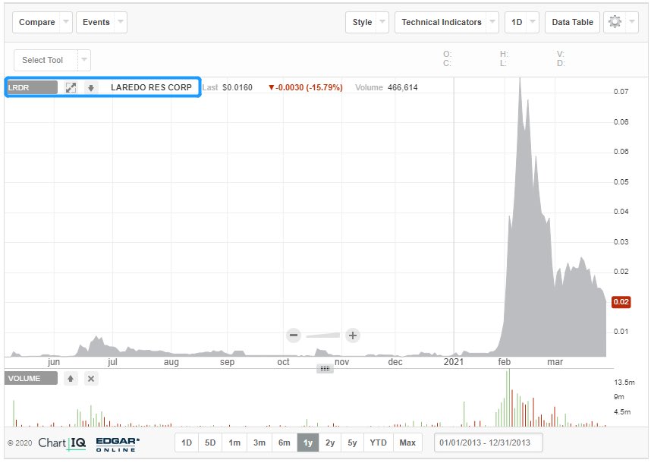Viewport: 651px width, 463px height.
Task: Open chart settings gear
Action: 615,22
